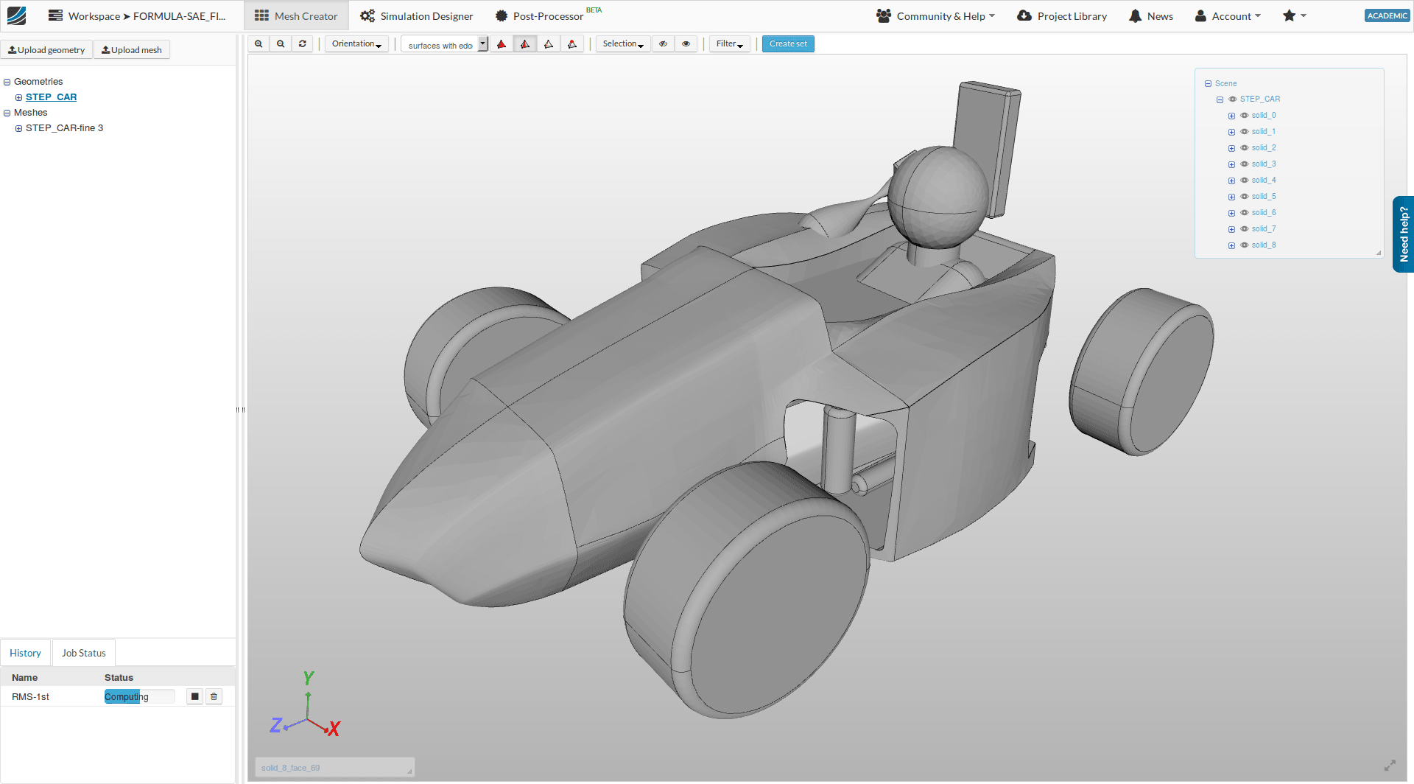Toggle visibility of solid_0
Viewport: 1414px width, 784px height.
(1245, 116)
